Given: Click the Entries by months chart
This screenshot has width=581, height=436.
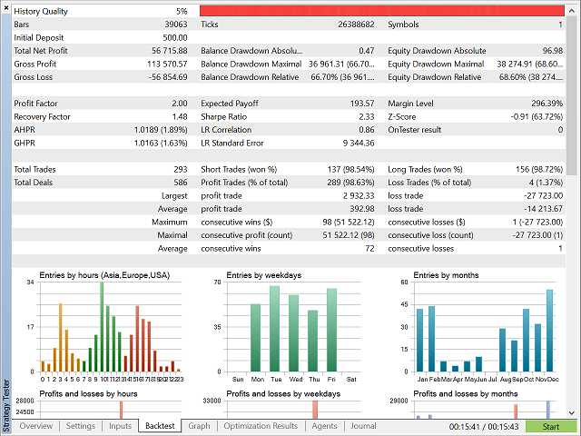Looking at the screenshot, I should [485, 329].
